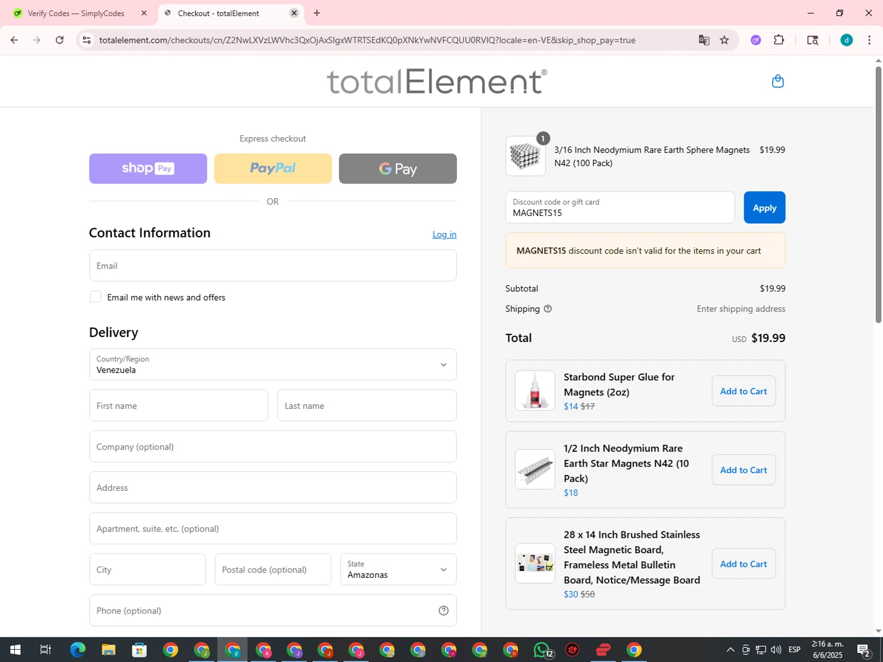Click the Magnetic Board product thumbnail
The image size is (883, 662).
coord(535,564)
